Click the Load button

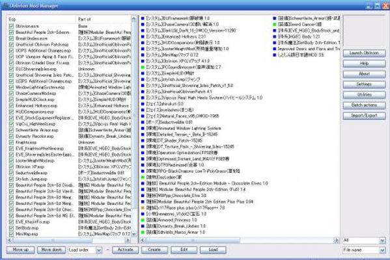point(213,250)
